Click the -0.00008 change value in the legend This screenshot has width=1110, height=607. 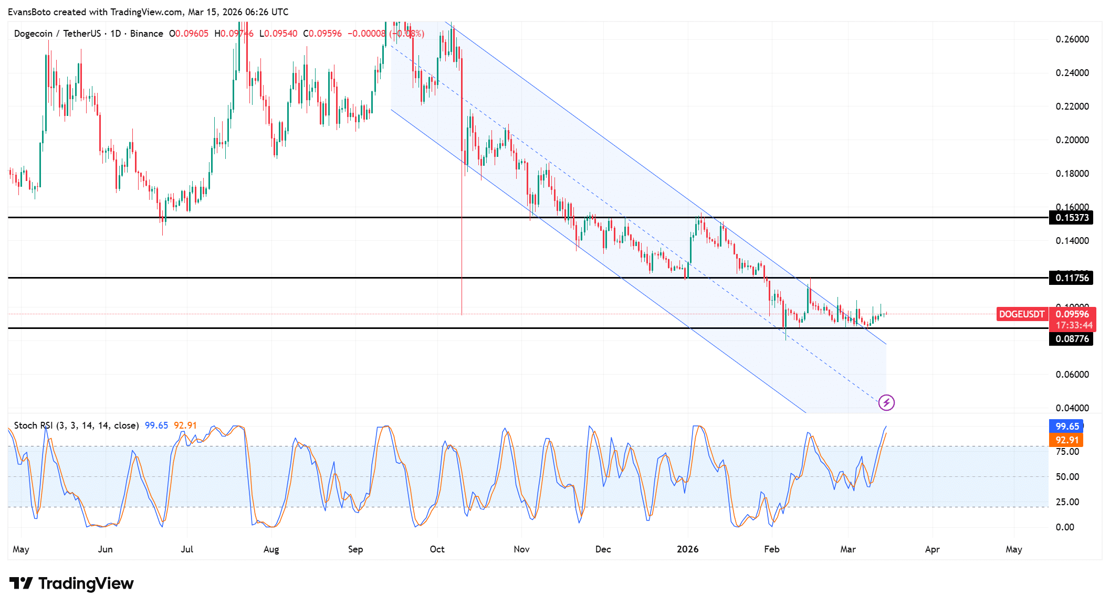pyautogui.click(x=366, y=33)
